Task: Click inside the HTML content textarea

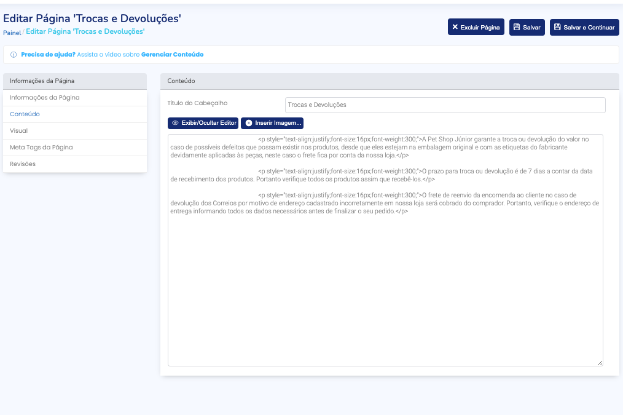Action: pyautogui.click(x=385, y=289)
